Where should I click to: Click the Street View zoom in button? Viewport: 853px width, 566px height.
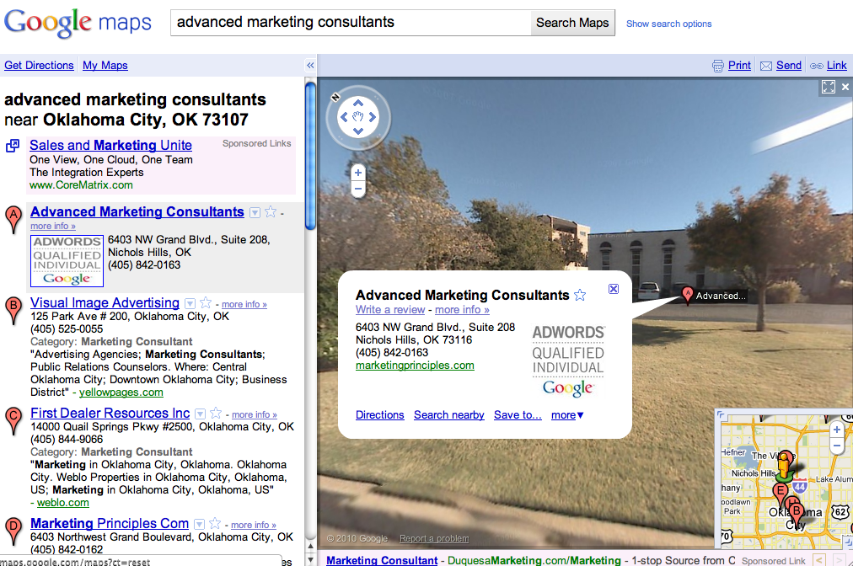[x=358, y=173]
